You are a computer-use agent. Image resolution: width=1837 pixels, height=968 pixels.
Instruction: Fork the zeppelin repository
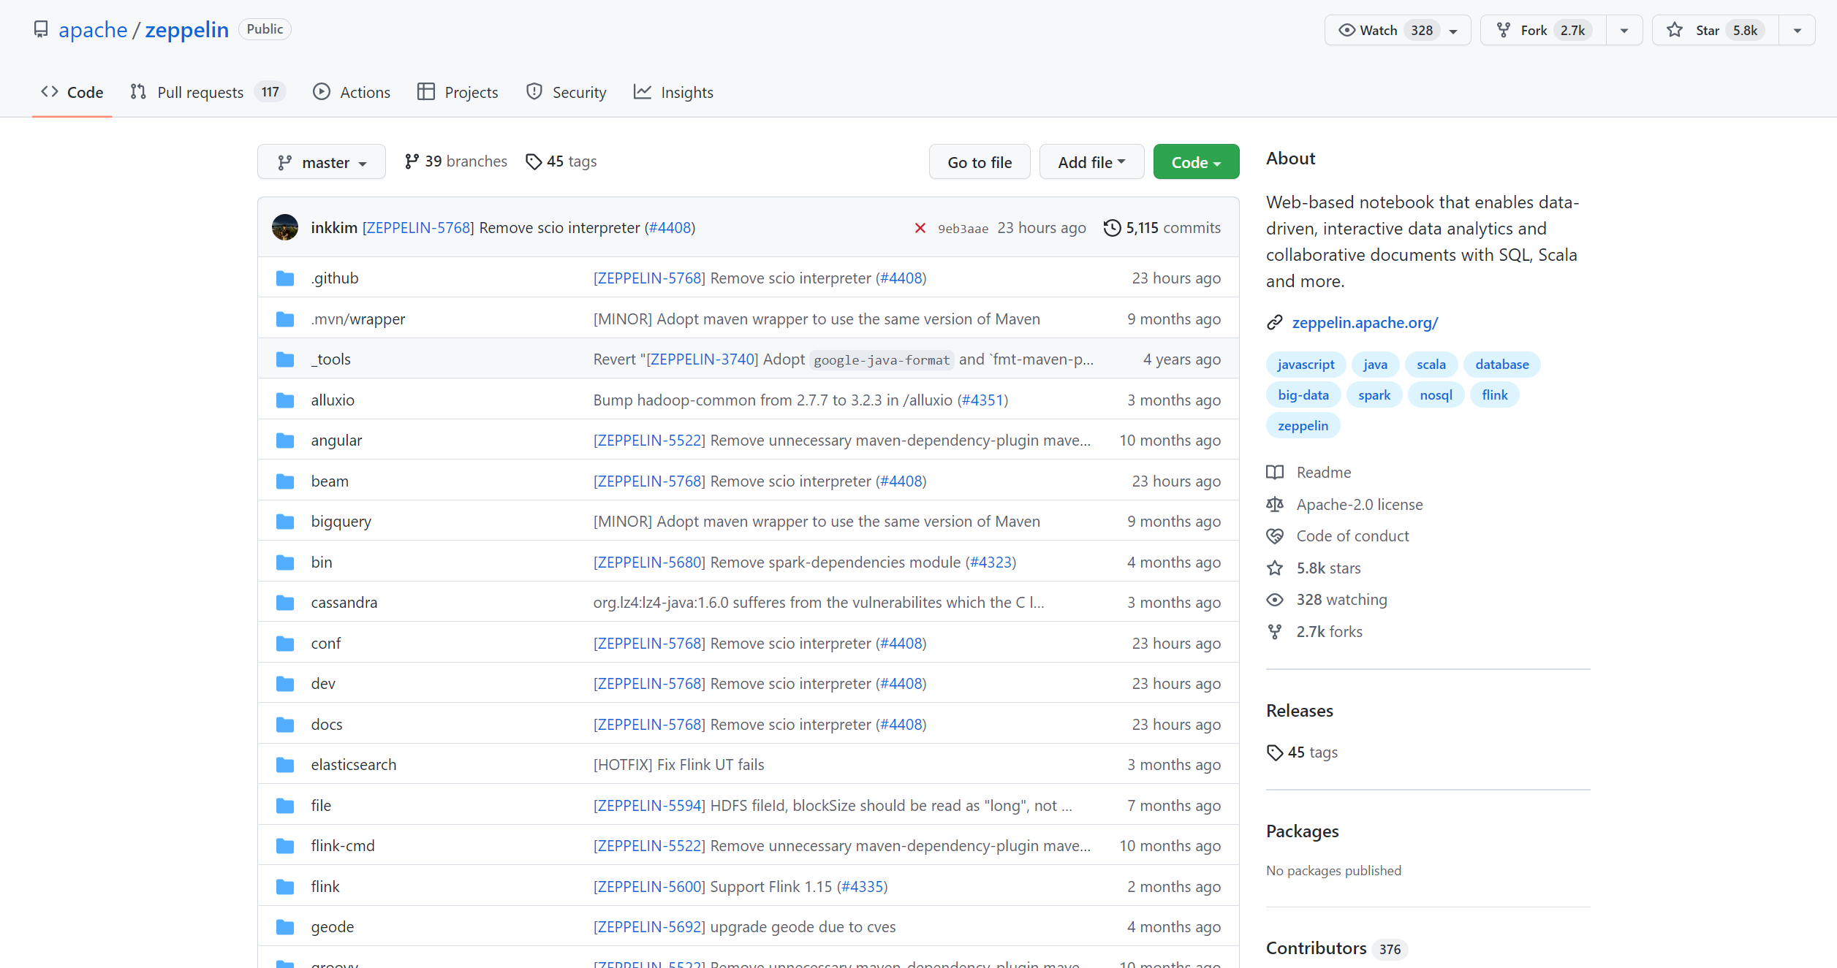coord(1543,30)
